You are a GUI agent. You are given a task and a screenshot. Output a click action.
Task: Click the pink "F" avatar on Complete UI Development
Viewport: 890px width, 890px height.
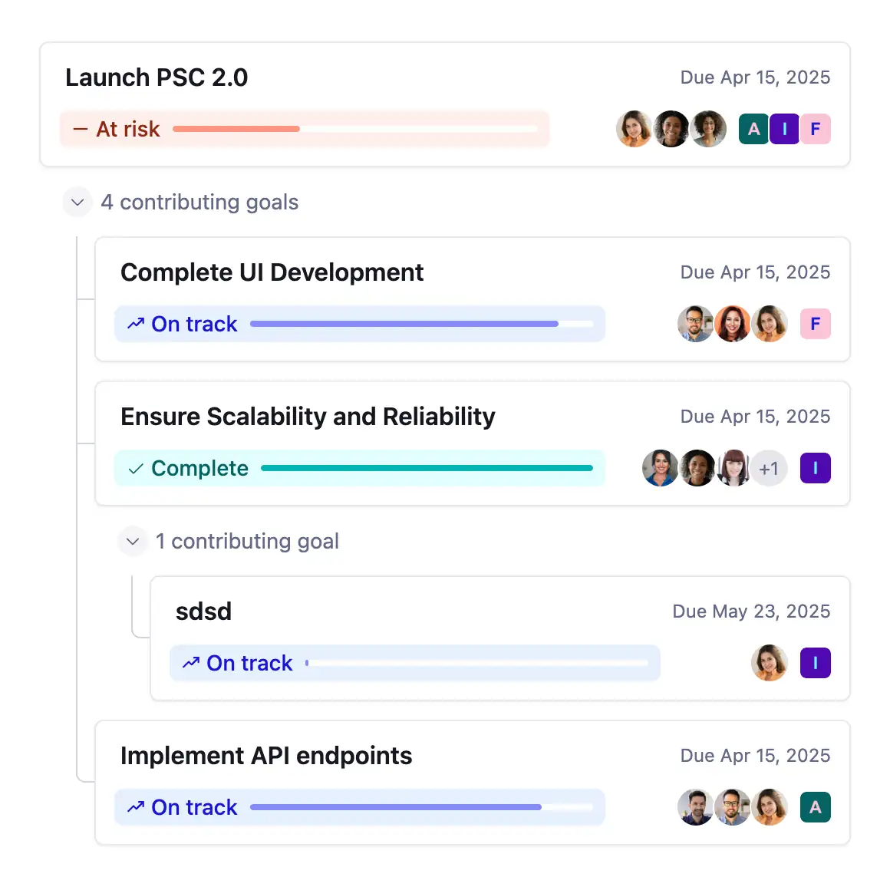[x=815, y=324]
